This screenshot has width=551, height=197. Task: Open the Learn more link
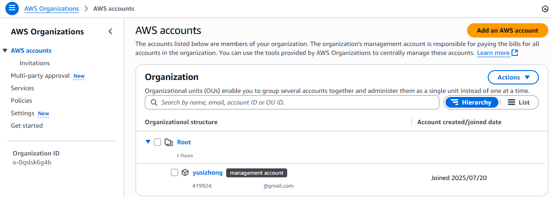pos(497,53)
